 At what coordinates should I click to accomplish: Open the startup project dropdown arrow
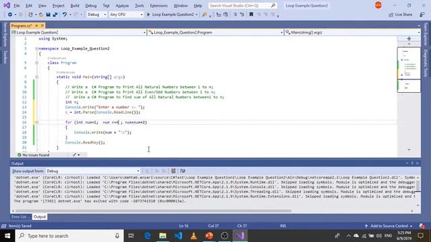[x=197, y=15]
